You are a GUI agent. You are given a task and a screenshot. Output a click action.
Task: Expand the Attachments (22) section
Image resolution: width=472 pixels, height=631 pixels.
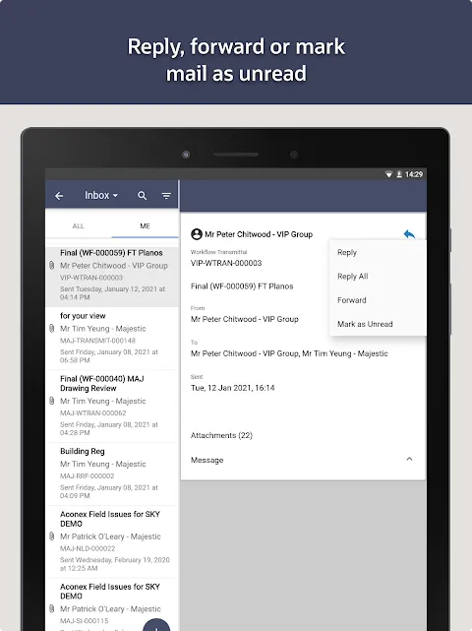[x=221, y=435]
